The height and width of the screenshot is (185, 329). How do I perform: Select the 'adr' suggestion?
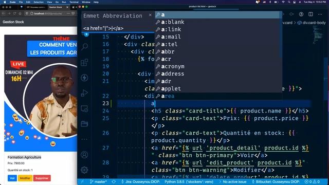click(217, 81)
